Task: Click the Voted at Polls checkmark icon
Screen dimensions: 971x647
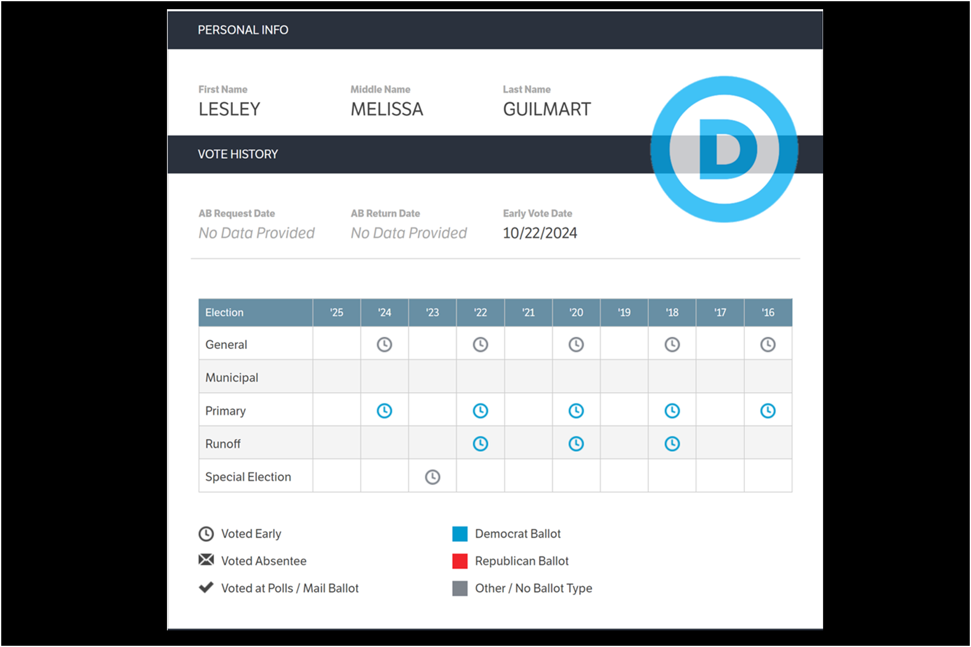Action: (x=206, y=587)
